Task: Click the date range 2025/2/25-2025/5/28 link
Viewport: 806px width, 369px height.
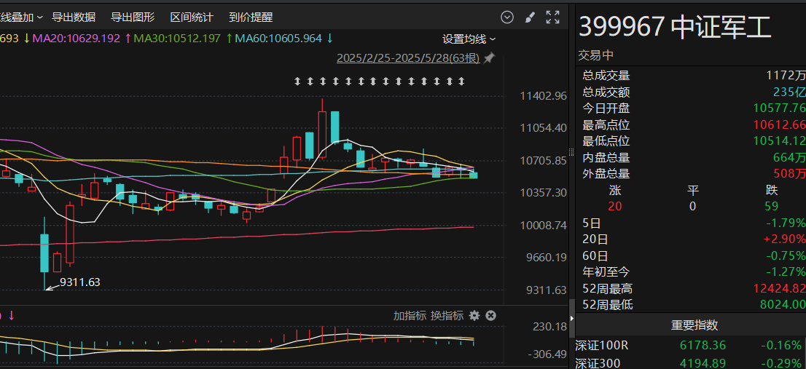Action: tap(408, 58)
